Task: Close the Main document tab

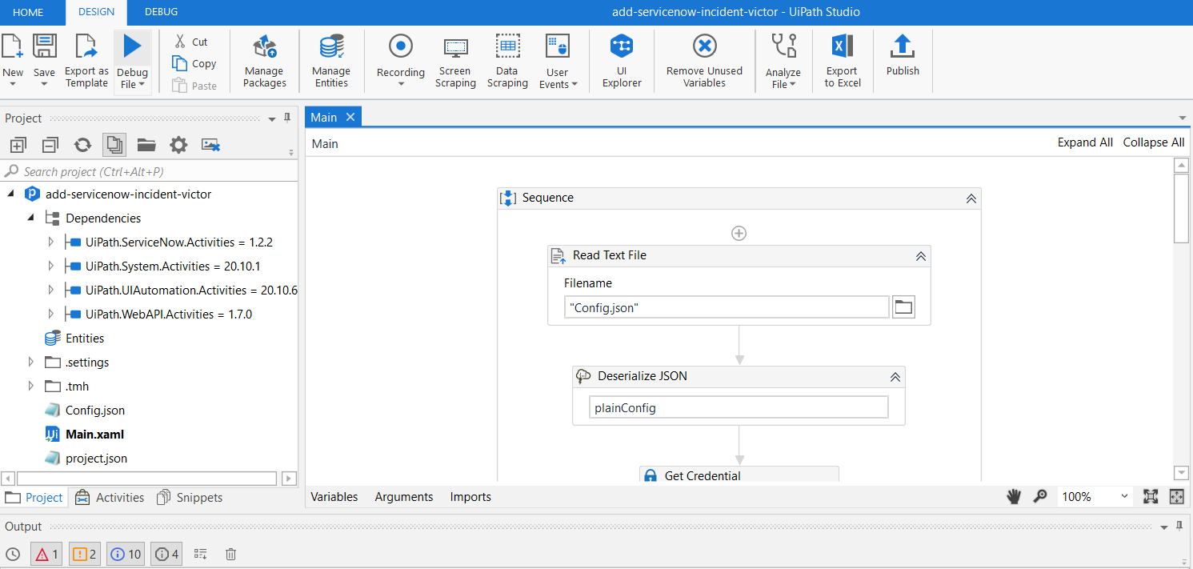Action: tap(350, 118)
